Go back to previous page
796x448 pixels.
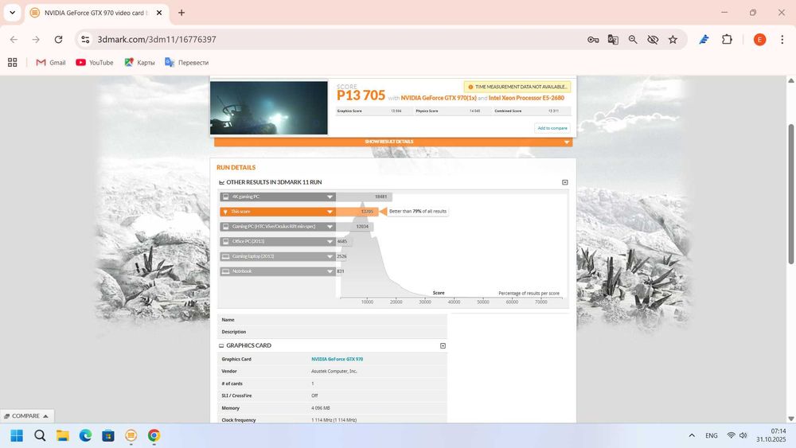(x=14, y=40)
